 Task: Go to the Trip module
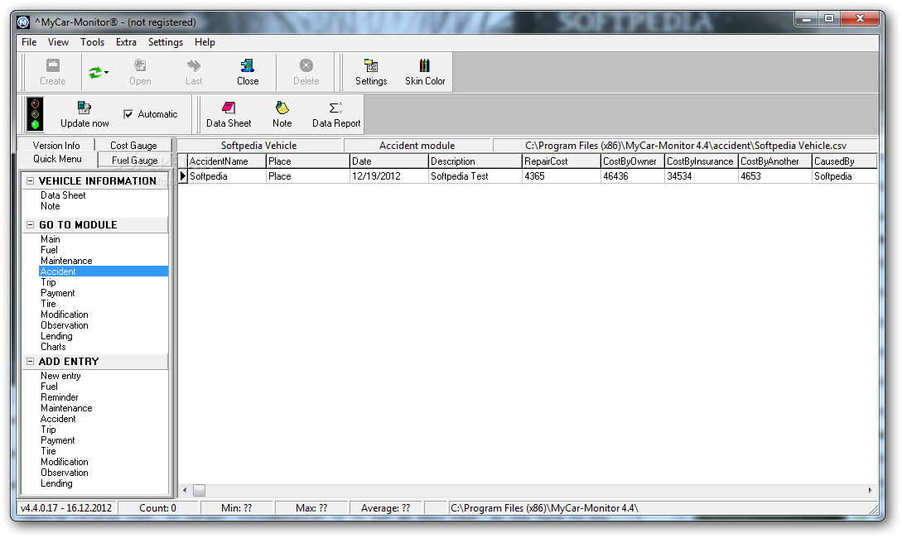[48, 282]
